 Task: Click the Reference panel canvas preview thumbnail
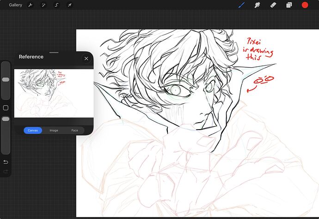tap(54, 93)
